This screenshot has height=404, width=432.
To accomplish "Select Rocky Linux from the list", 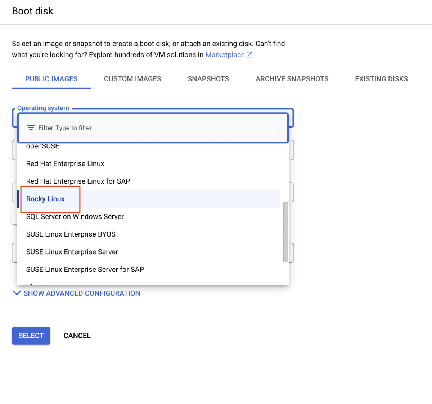I will [x=148, y=199].
